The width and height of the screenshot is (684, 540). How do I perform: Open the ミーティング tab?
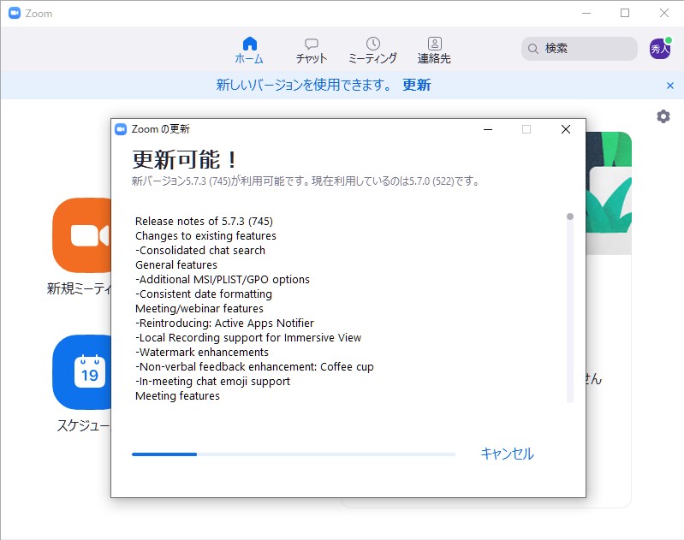coord(372,50)
